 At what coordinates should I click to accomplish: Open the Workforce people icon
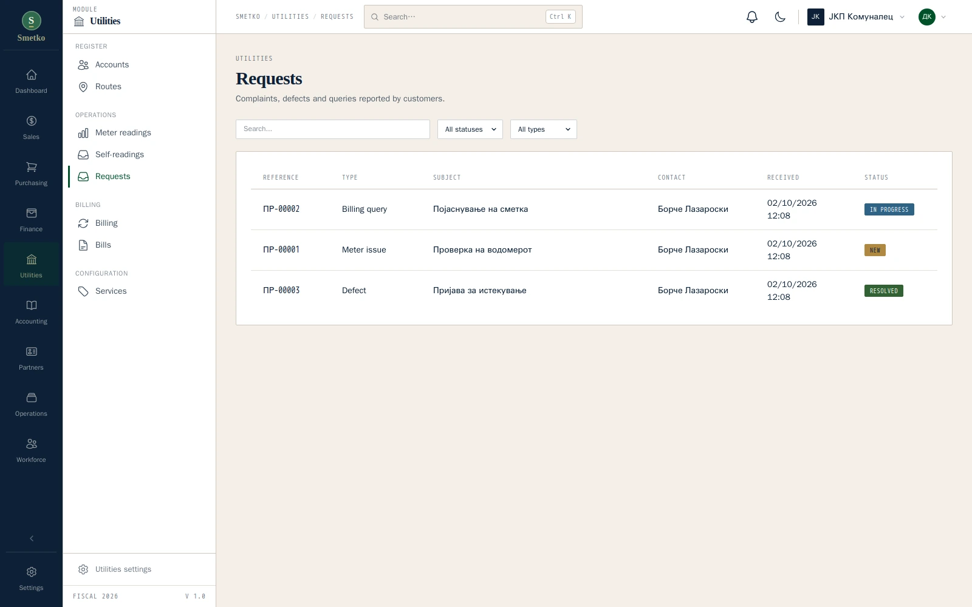pos(31,444)
